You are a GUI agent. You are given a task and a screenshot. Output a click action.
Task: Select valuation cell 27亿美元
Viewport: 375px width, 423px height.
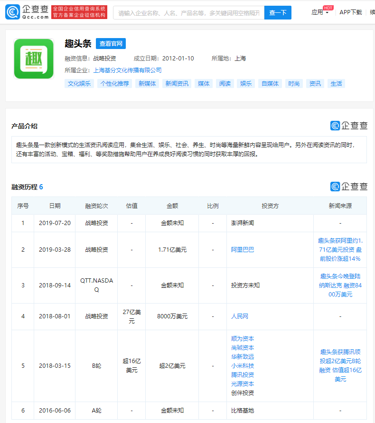point(131,316)
